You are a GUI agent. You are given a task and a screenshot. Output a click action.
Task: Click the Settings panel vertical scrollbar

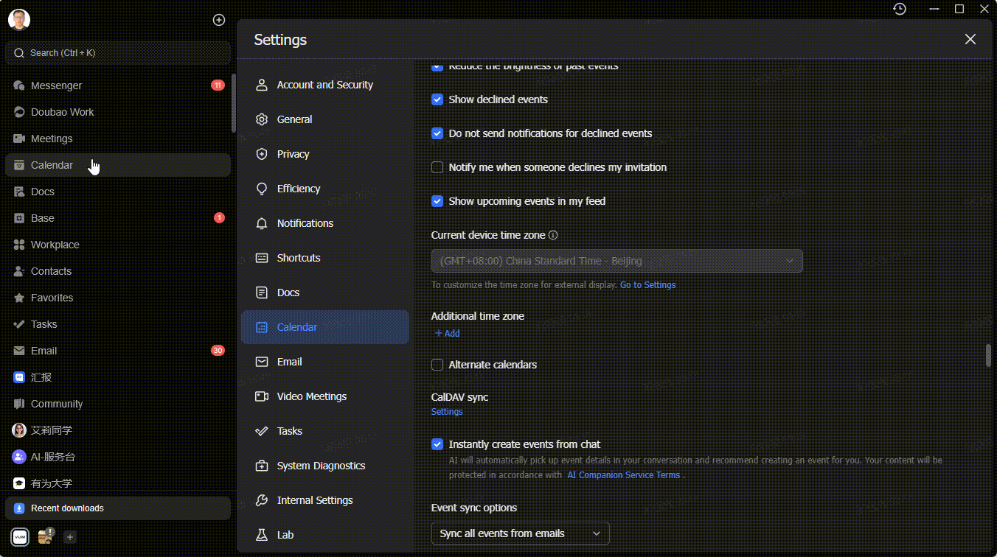point(988,355)
